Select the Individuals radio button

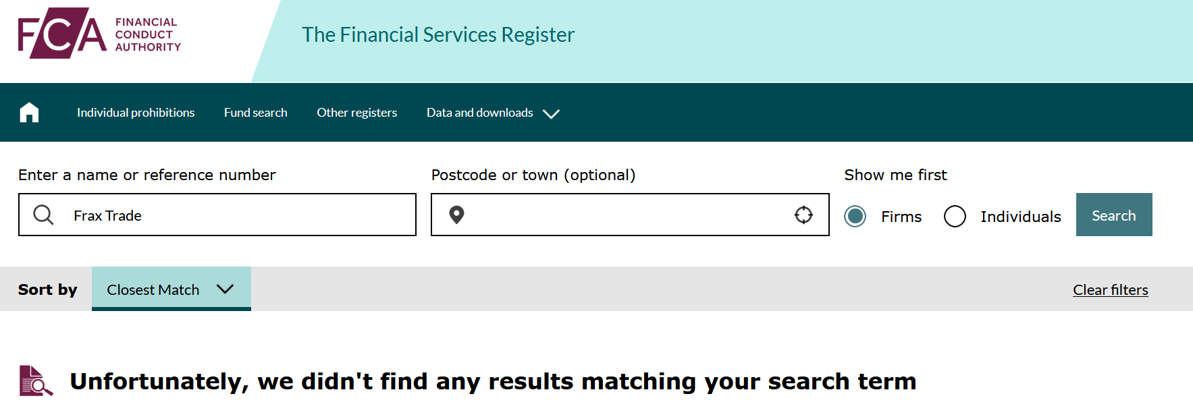click(x=955, y=216)
